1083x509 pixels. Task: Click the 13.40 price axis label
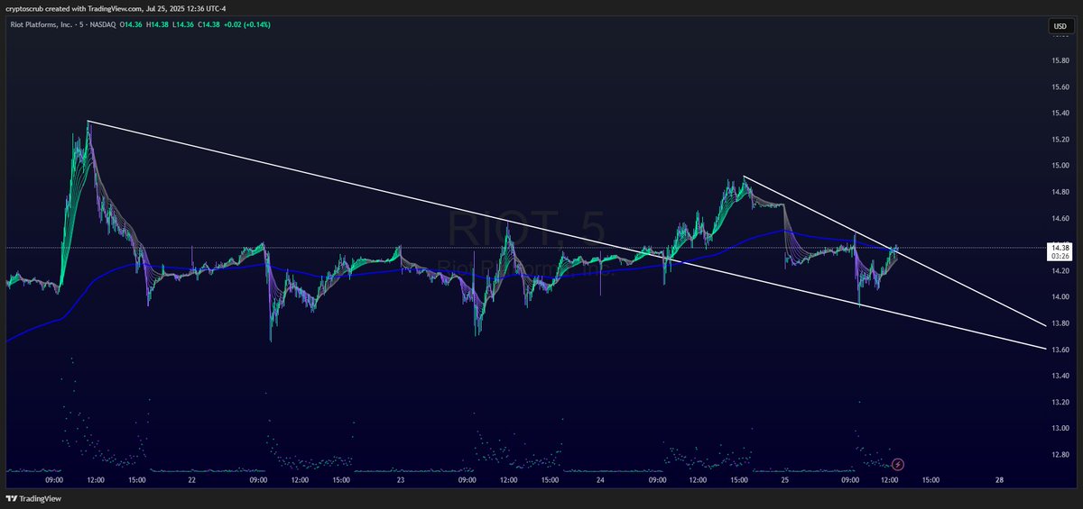(1060, 376)
